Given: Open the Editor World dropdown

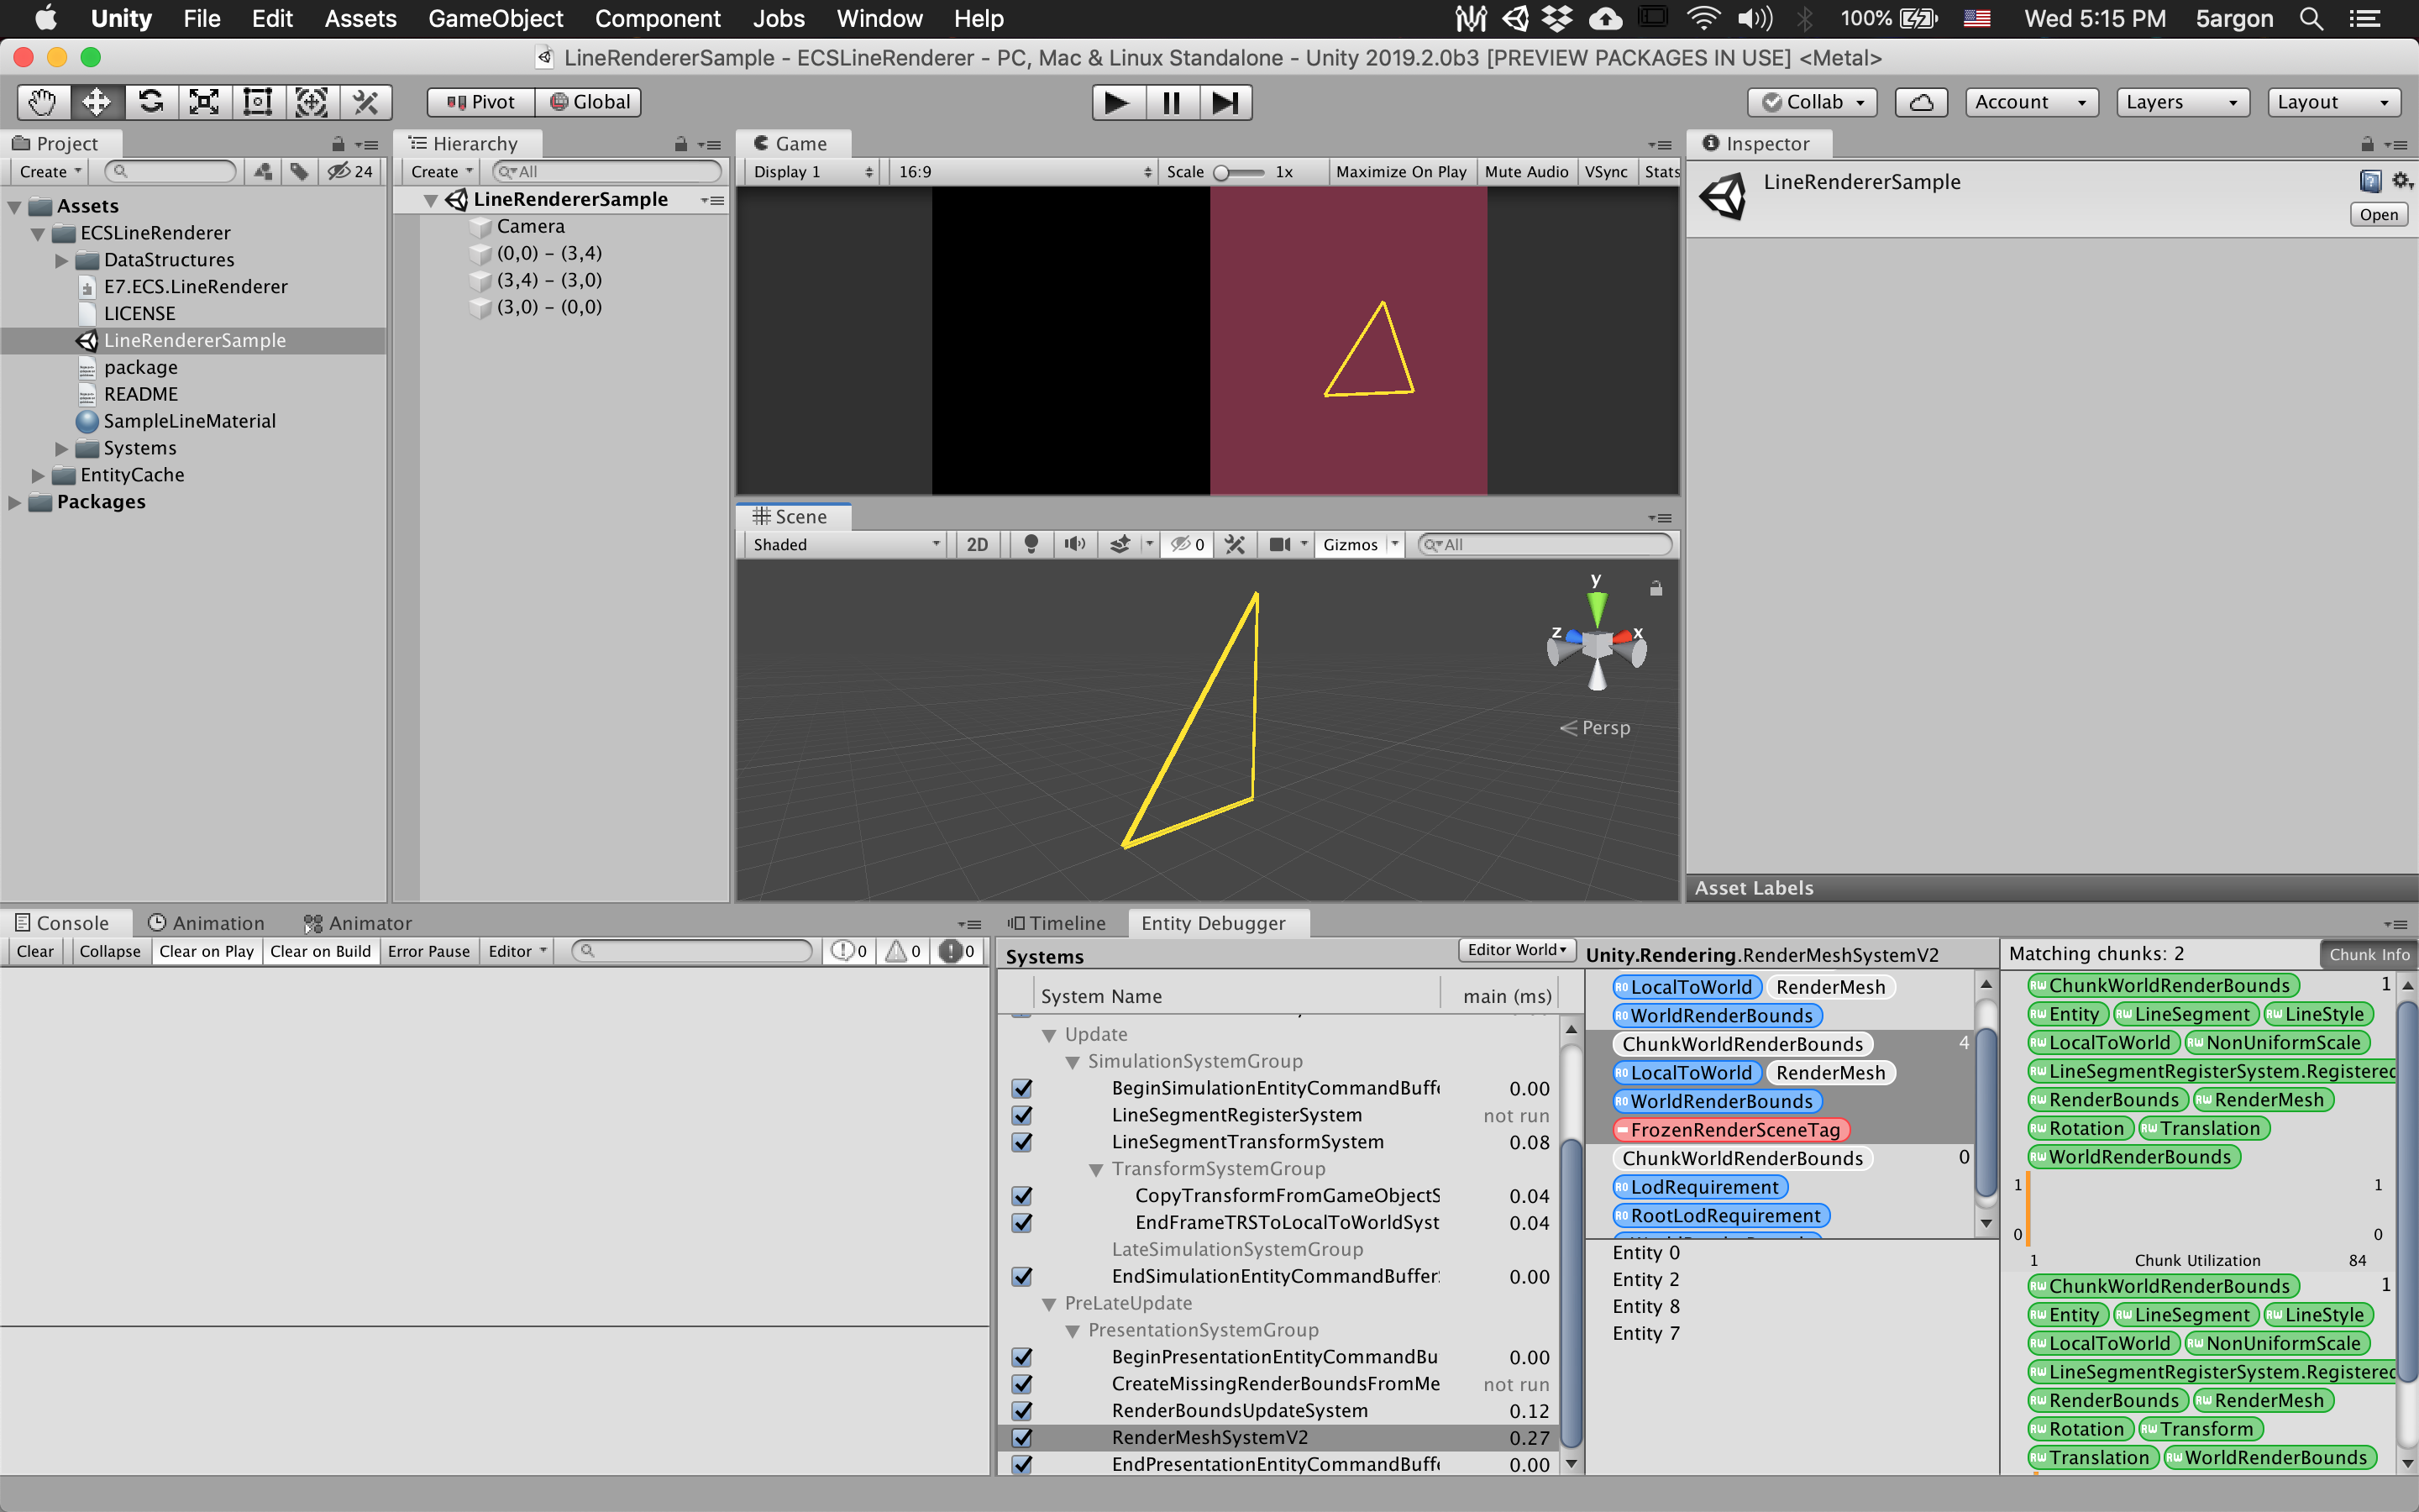Looking at the screenshot, I should (1515, 950).
